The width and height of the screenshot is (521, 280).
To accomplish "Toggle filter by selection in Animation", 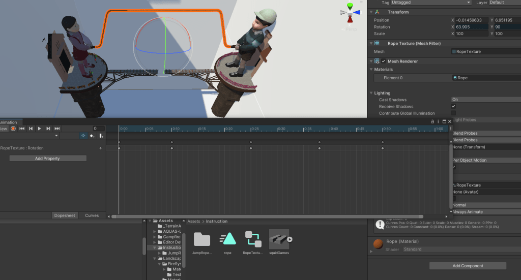I will point(82,136).
